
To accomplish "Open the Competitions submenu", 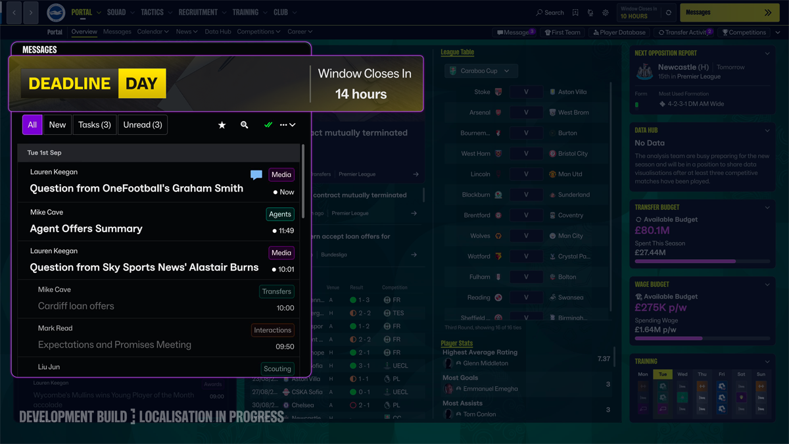I will click(x=258, y=32).
